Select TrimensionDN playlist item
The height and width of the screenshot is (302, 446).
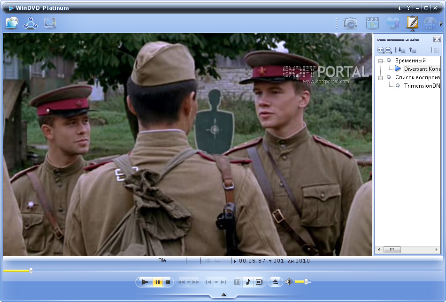(422, 85)
